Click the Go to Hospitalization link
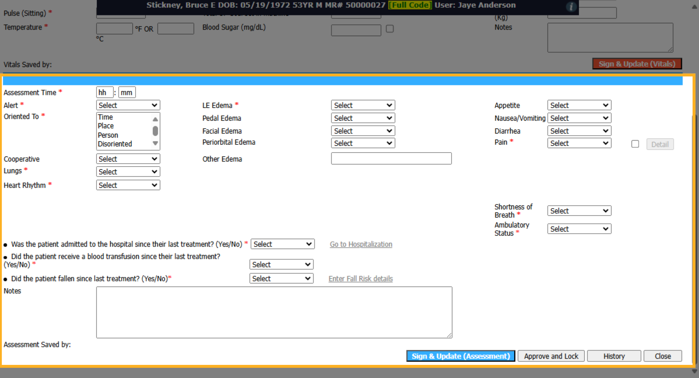 click(x=361, y=244)
